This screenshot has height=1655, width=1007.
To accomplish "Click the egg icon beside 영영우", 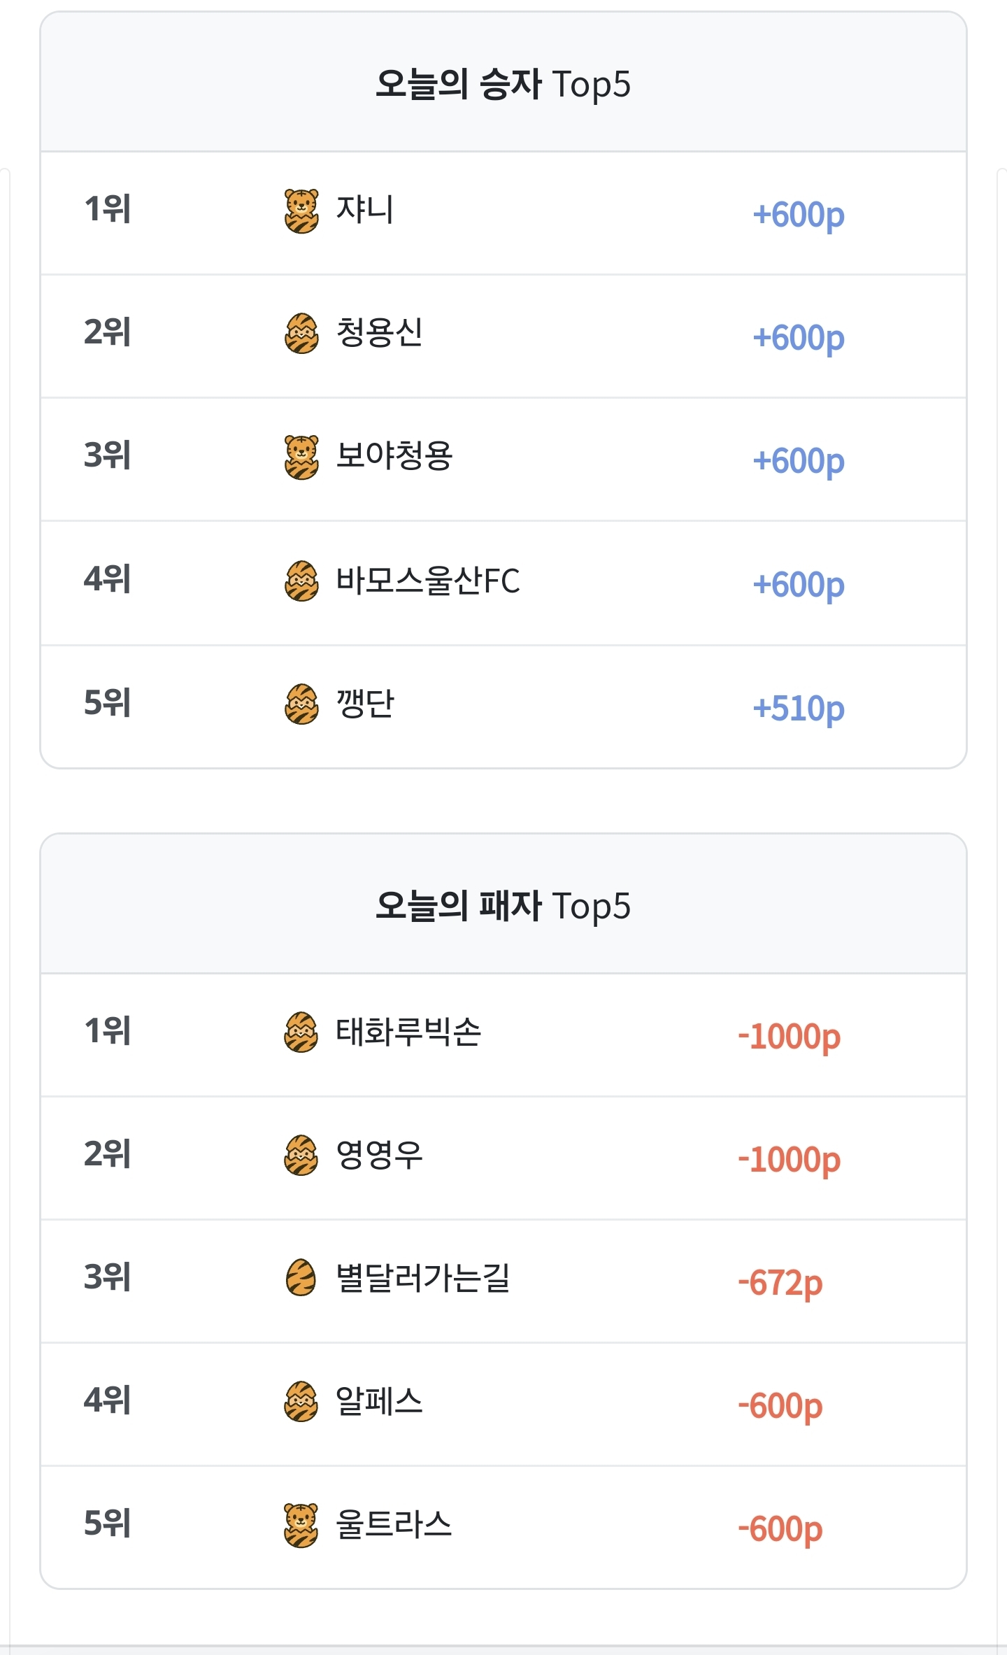I will [301, 1155].
